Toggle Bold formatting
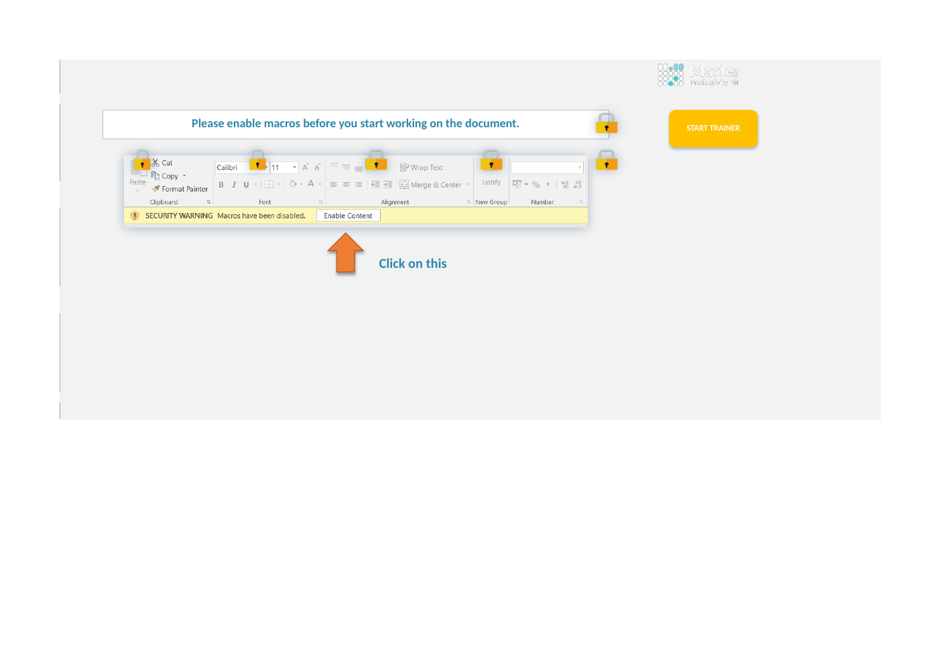 coord(221,185)
